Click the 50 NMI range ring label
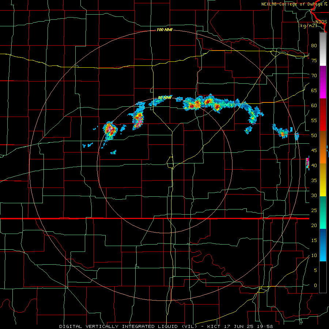The image size is (329, 329). tap(165, 98)
